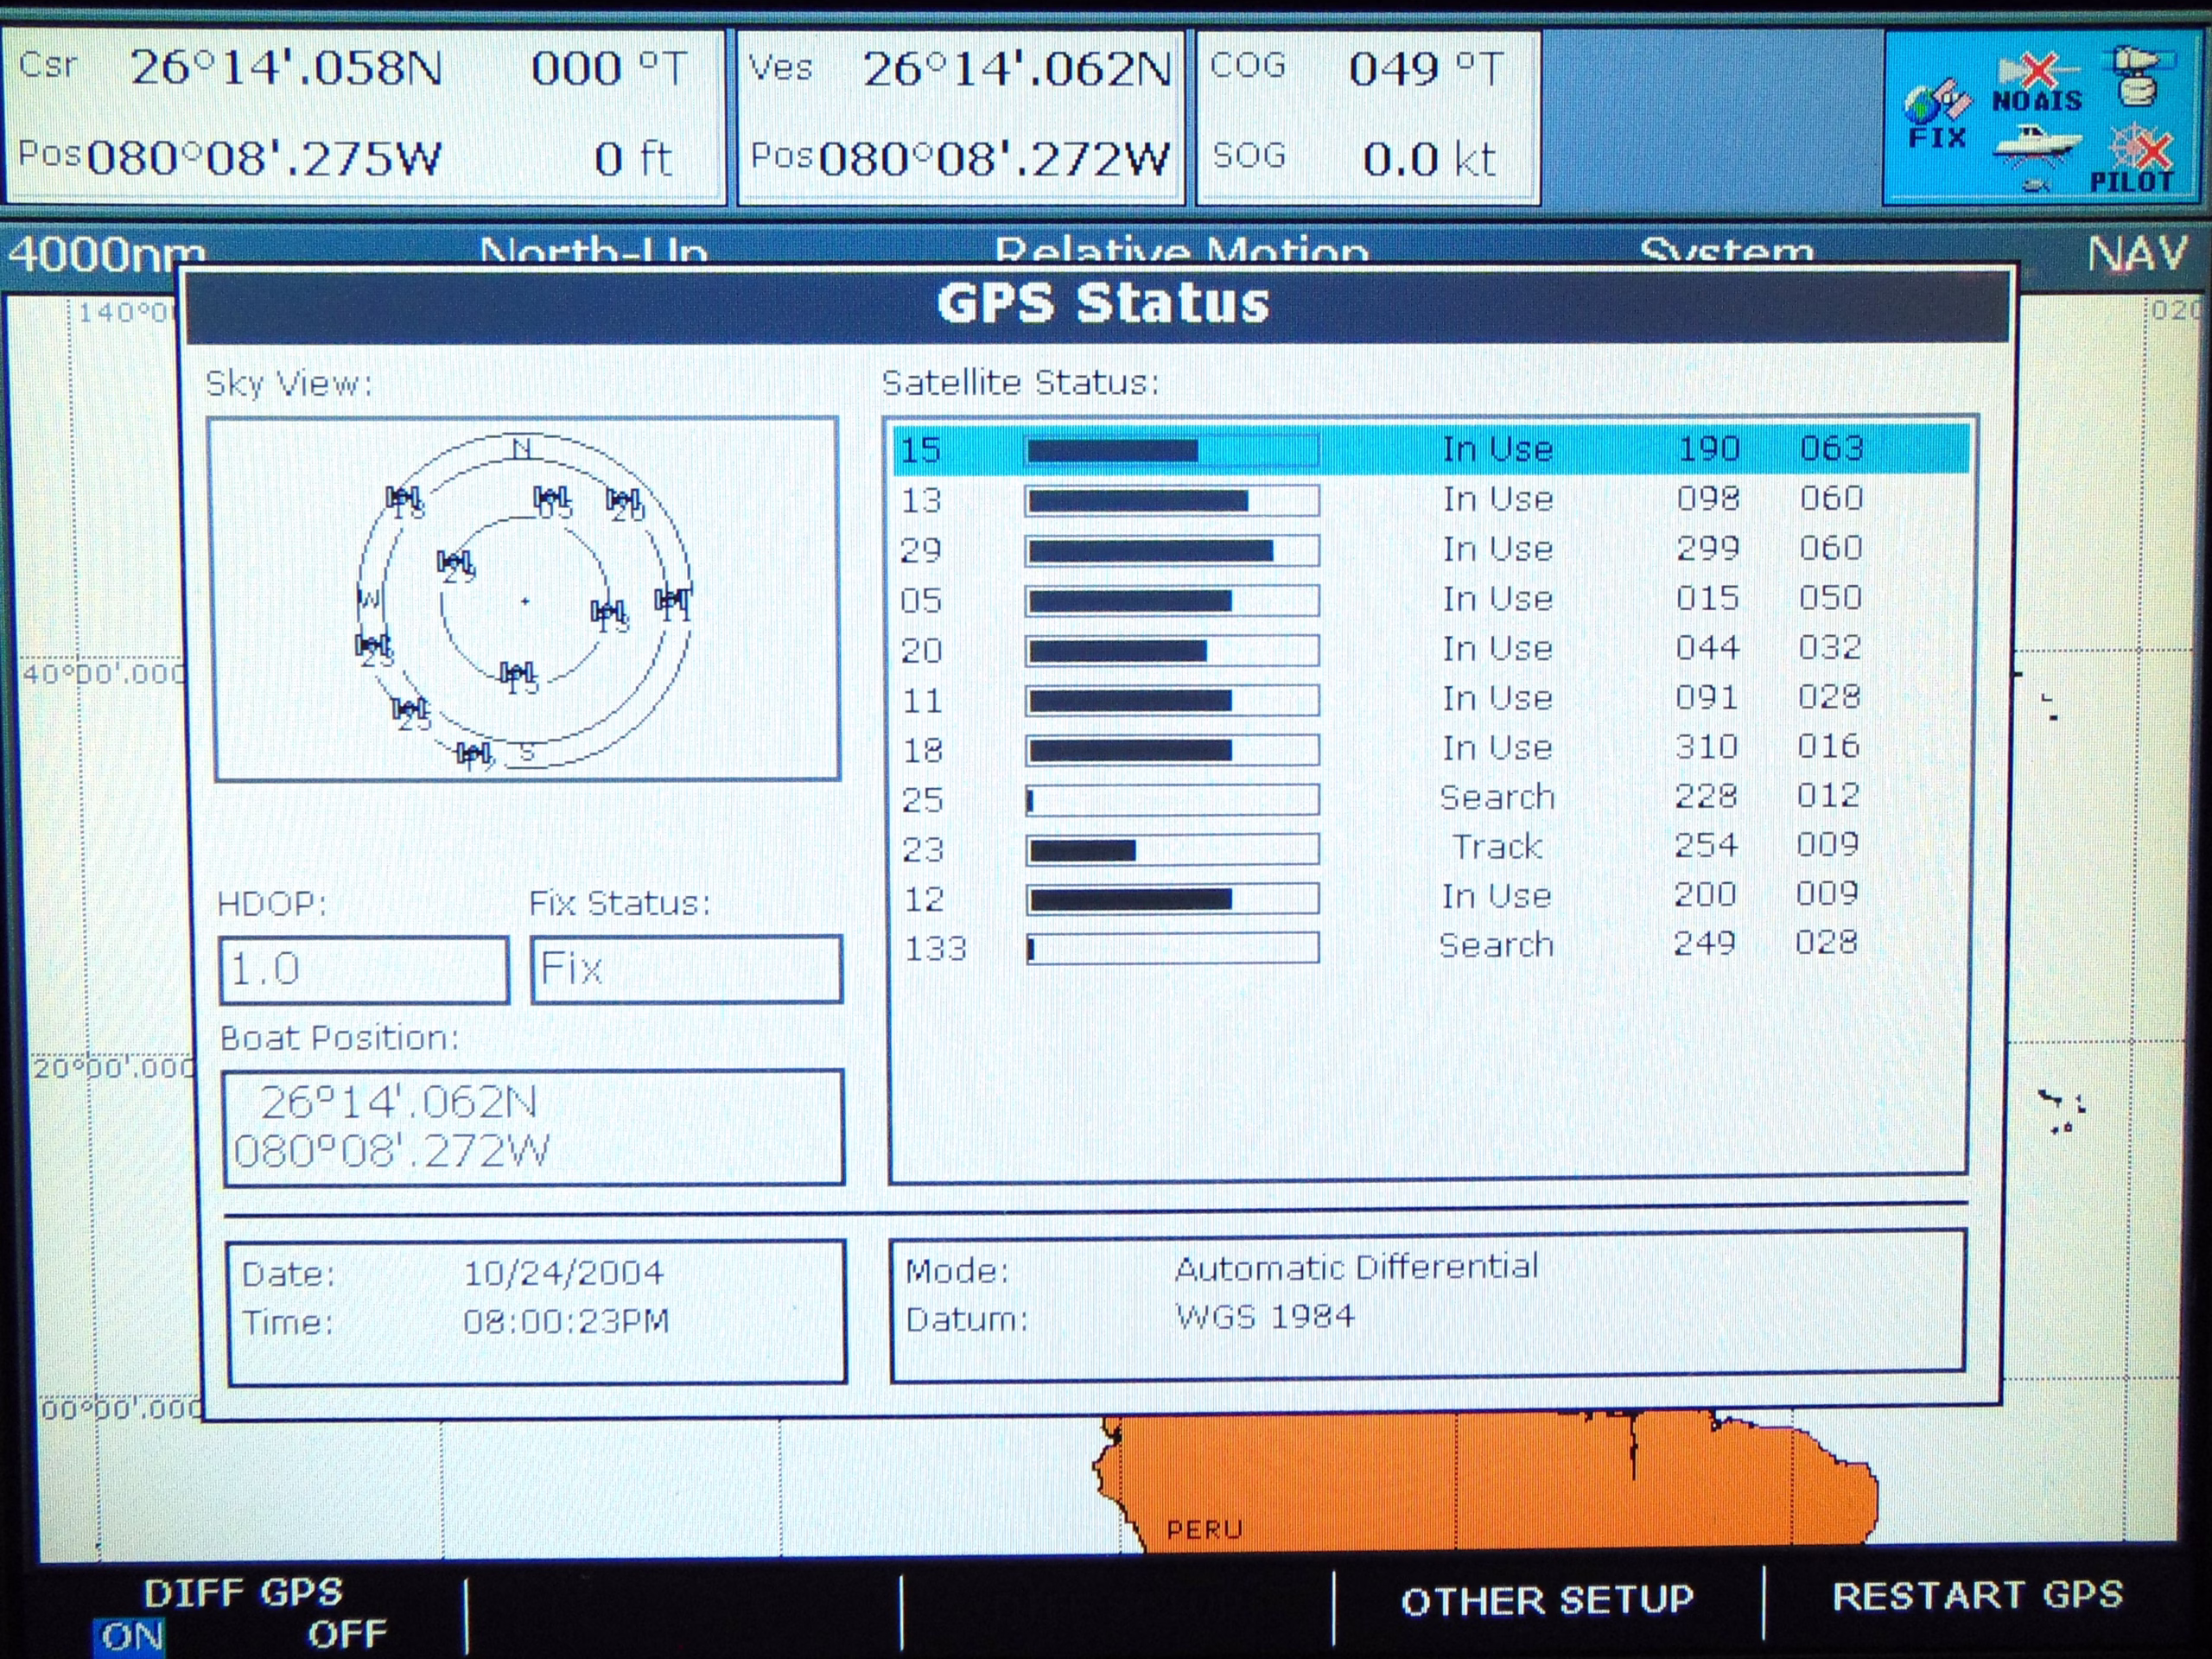Click satellite 20 icon in Sky View
2212x1659 pixels.
[624, 501]
